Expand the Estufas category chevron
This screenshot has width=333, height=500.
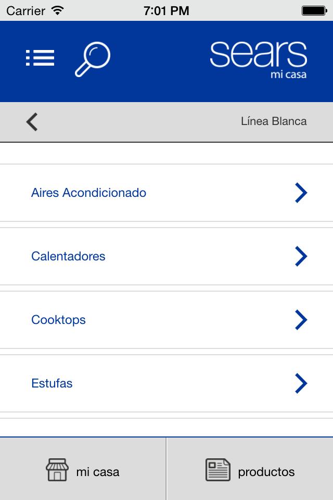tap(301, 383)
